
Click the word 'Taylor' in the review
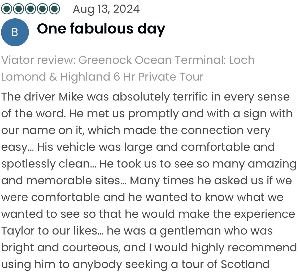(x=18, y=231)
